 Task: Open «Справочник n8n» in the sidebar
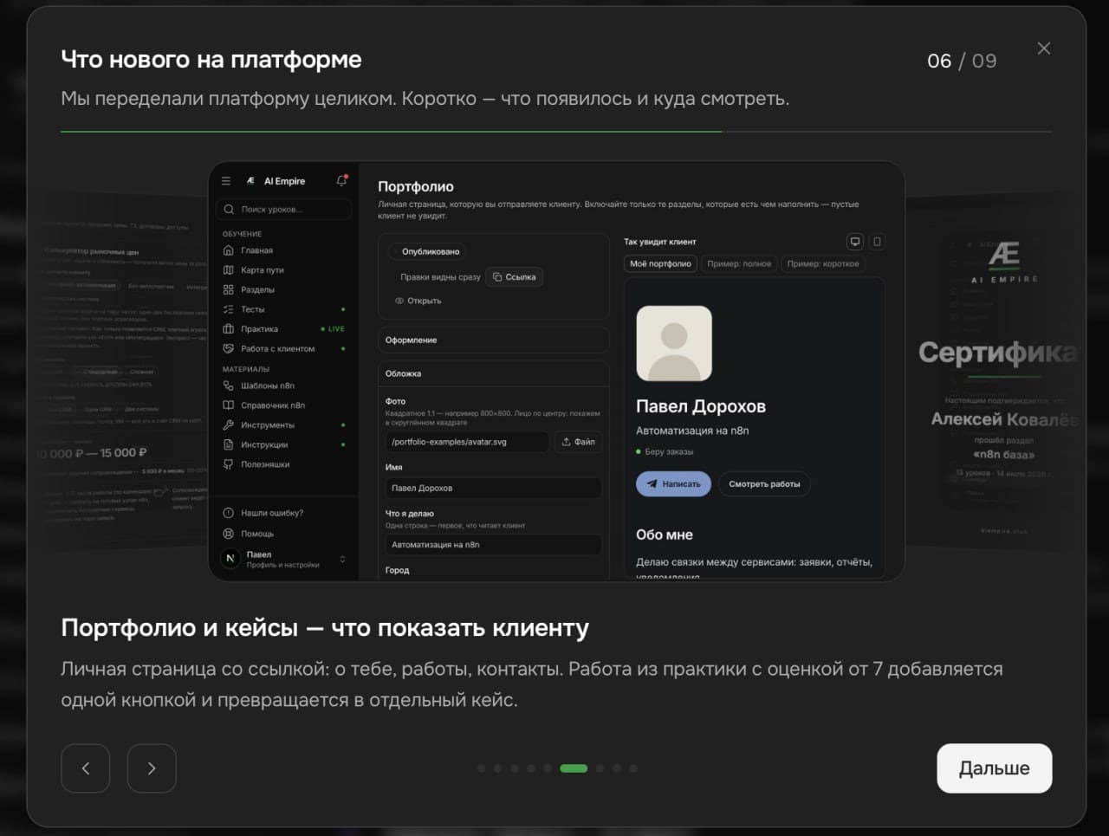(284, 405)
